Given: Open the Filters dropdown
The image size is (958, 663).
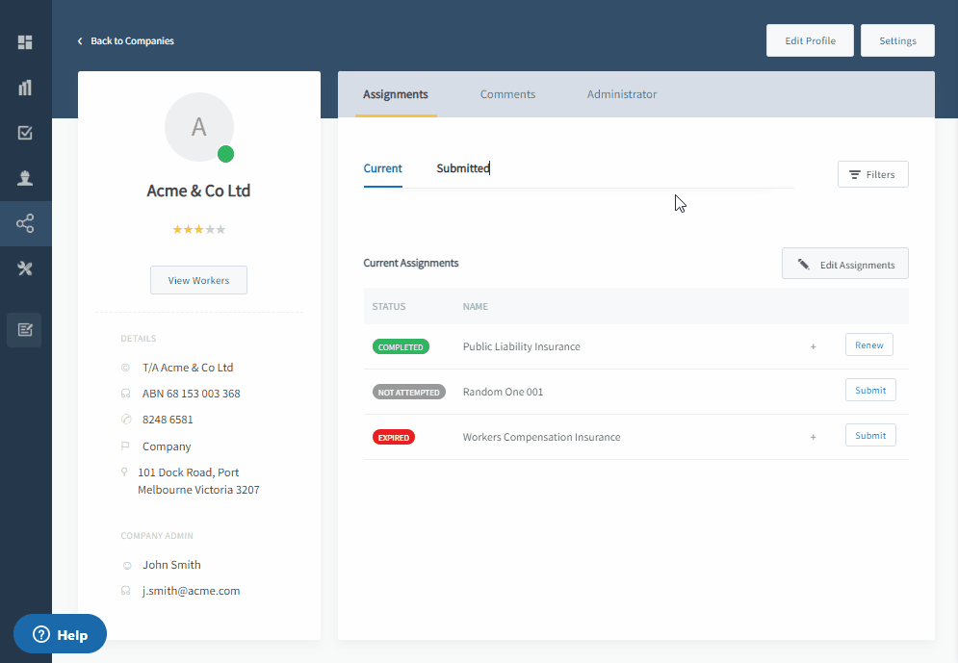Looking at the screenshot, I should point(872,174).
